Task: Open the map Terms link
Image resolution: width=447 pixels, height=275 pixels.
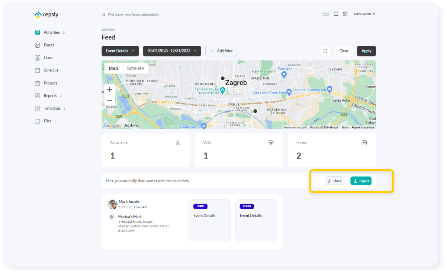Action: pos(345,127)
